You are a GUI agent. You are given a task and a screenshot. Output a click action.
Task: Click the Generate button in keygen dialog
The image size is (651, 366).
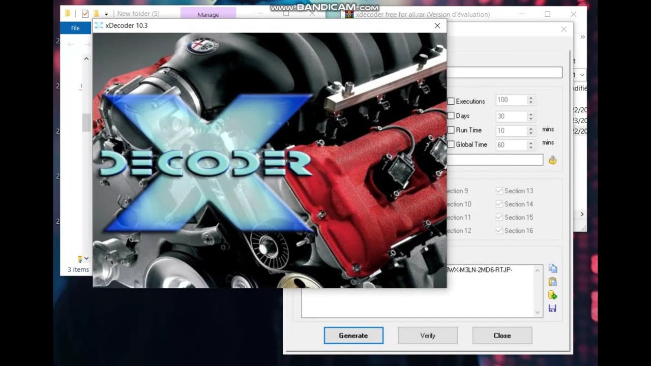click(353, 335)
